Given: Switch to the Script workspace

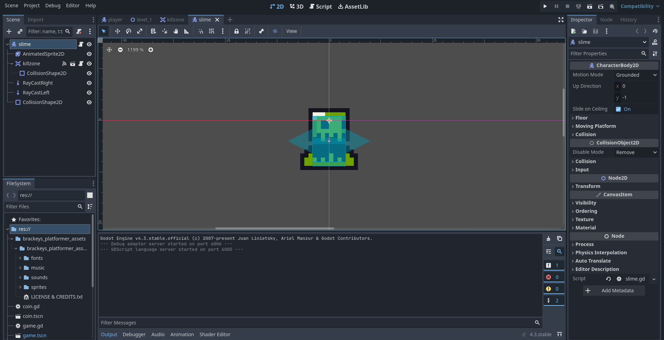Looking at the screenshot, I should click(321, 7).
